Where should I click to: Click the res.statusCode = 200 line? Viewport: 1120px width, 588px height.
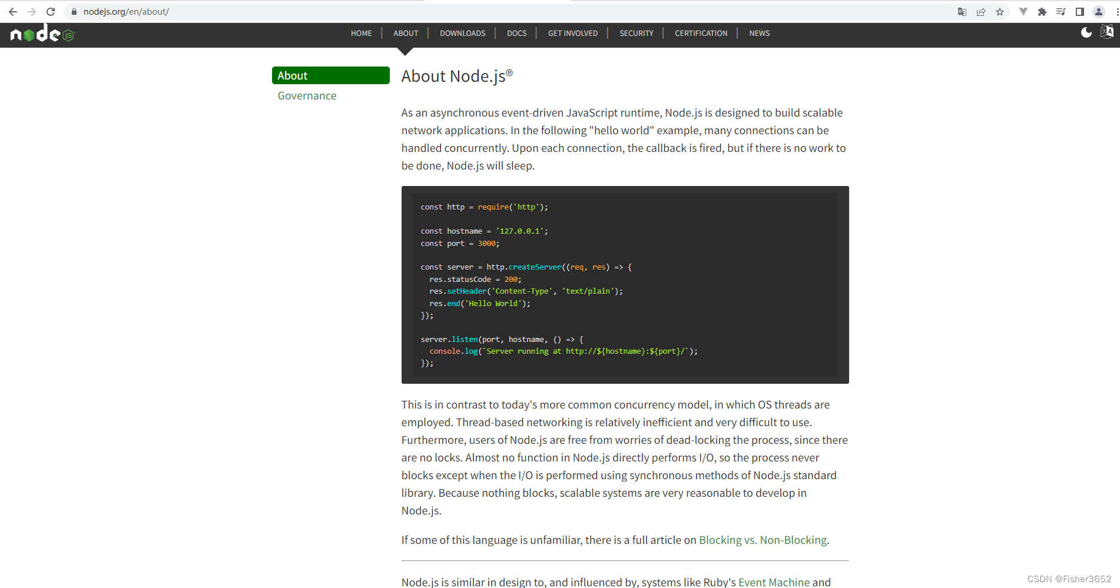click(475, 280)
